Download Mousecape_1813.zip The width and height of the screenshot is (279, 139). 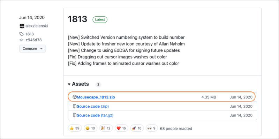click(x=96, y=97)
